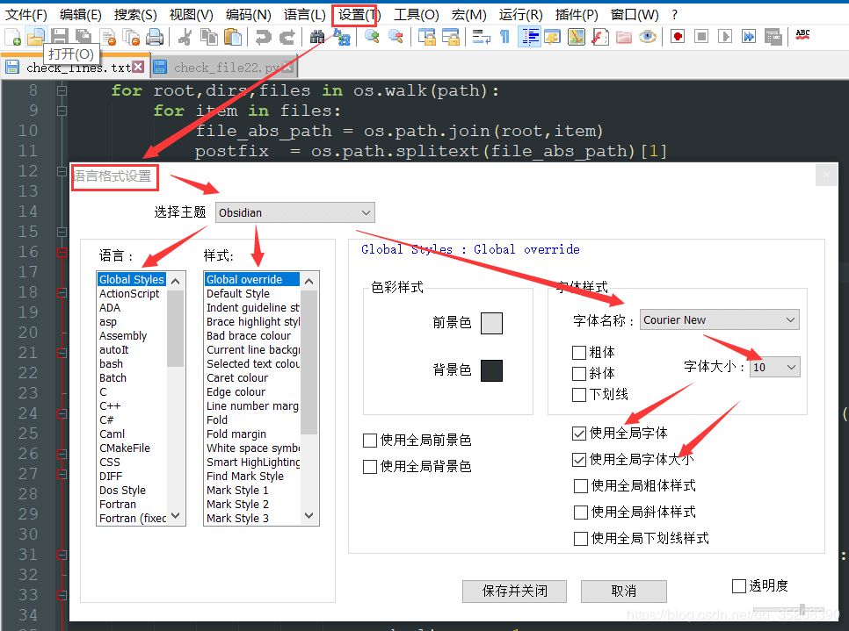The height and width of the screenshot is (631, 849).
Task: Click the ABC spell check icon
Action: (802, 36)
